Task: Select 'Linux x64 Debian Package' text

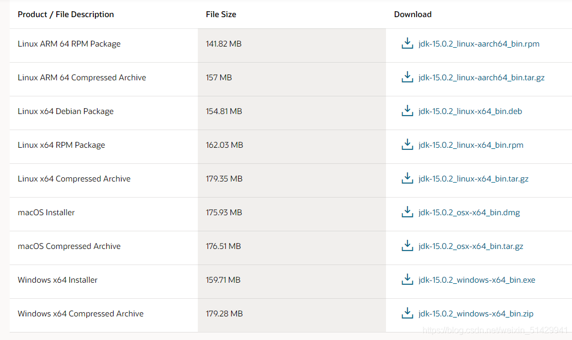Action: (65, 111)
